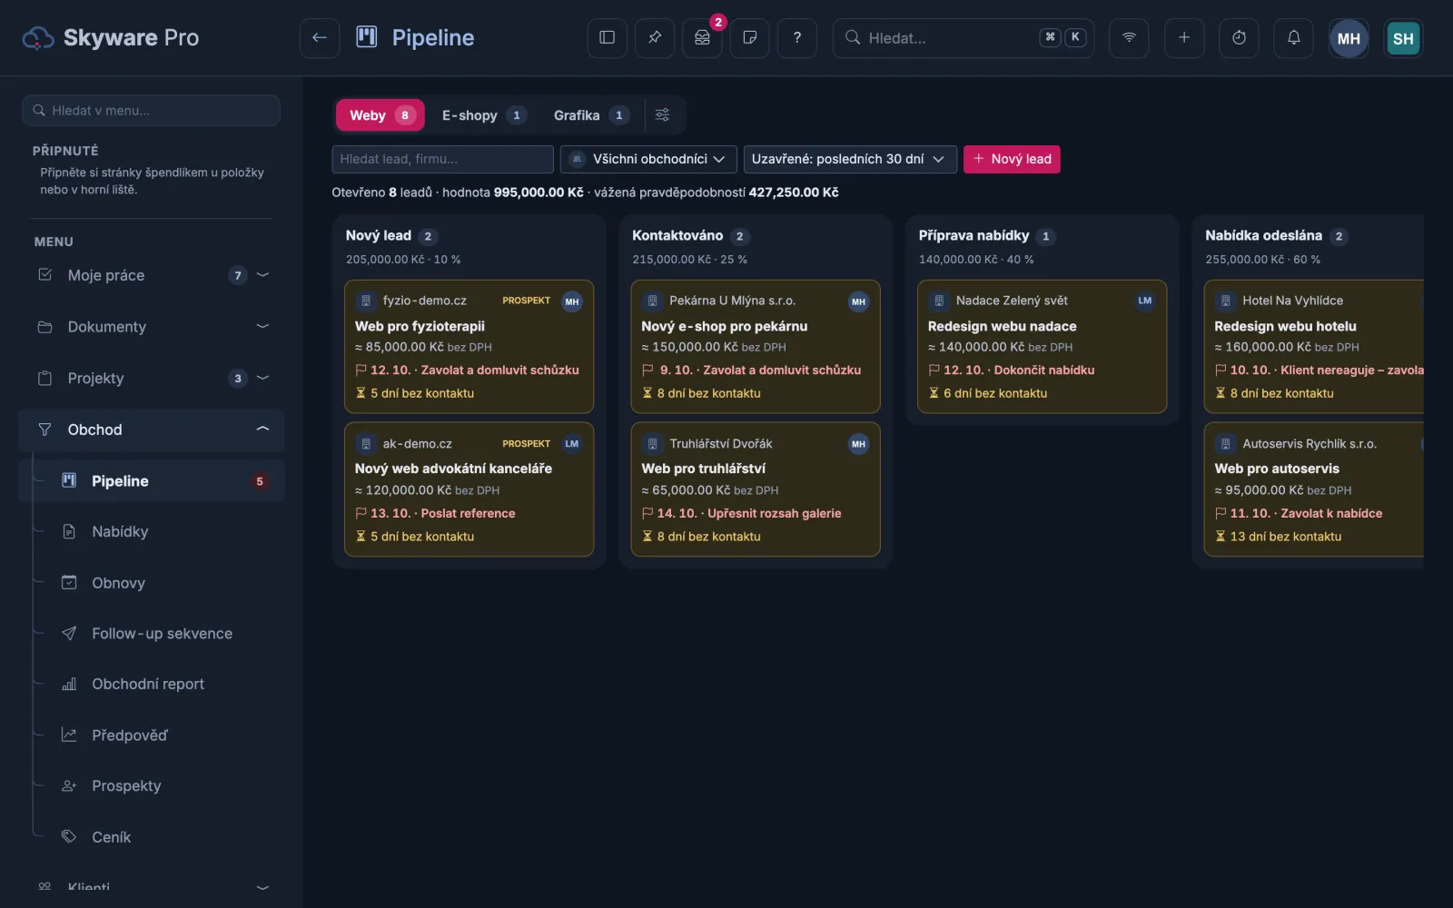This screenshot has height=908, width=1453.
Task: Collapse the Obchod menu section
Action: (153, 429)
